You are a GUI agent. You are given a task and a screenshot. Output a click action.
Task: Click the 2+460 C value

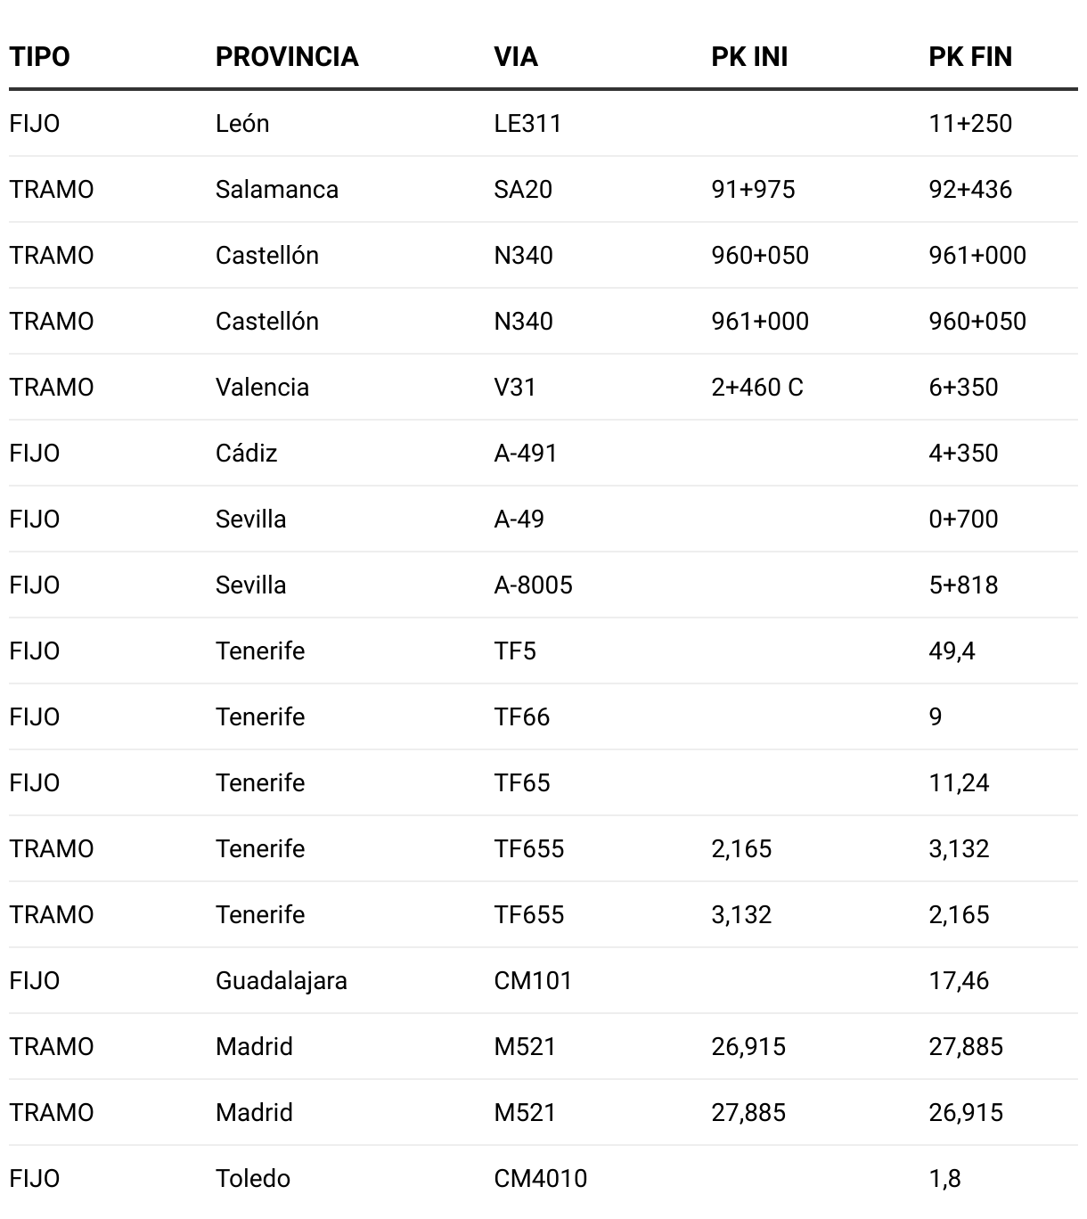pyautogui.click(x=757, y=387)
